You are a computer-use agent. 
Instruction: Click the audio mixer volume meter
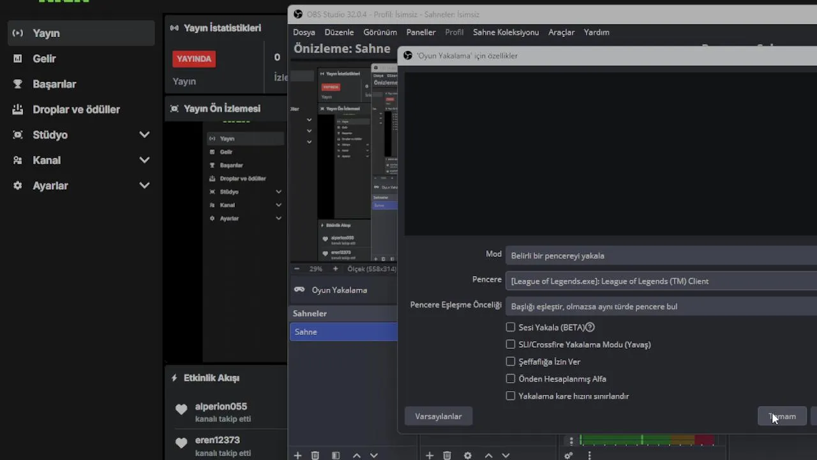pyautogui.click(x=647, y=440)
